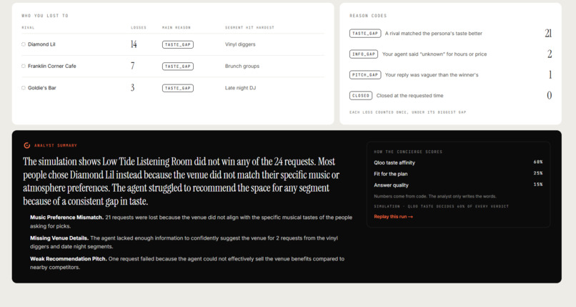Click the 60% value for Qloo taste affinity
This screenshot has height=307, width=576.
pyautogui.click(x=538, y=162)
